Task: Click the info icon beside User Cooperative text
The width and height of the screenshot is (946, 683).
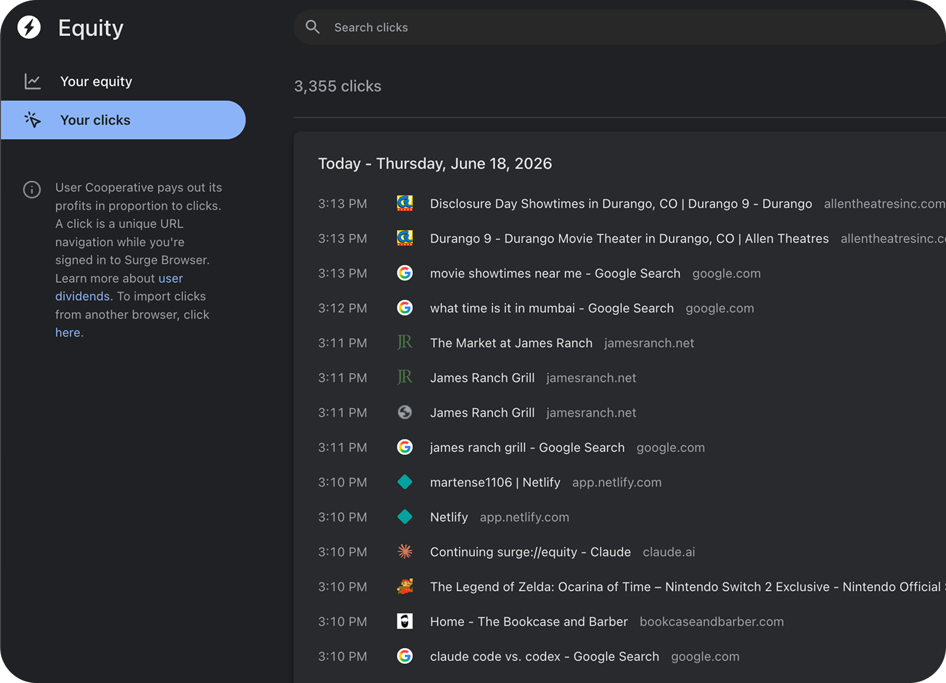Action: point(32,189)
